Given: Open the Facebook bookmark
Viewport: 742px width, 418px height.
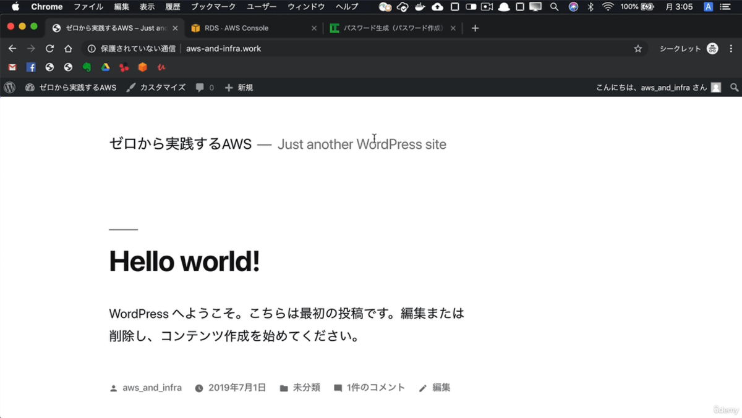Looking at the screenshot, I should 31,67.
